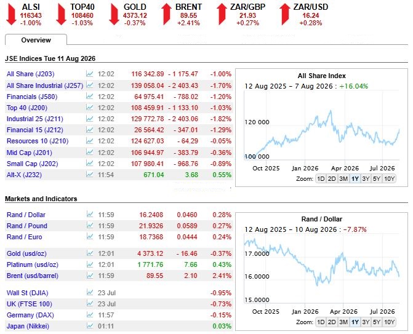Open the Wall St (DJIA) link
413x334 pixels.
click(28, 293)
